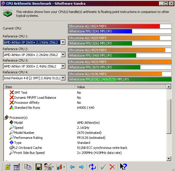
Task: Click the gray checkmark OK icon
Action: [103, 167]
